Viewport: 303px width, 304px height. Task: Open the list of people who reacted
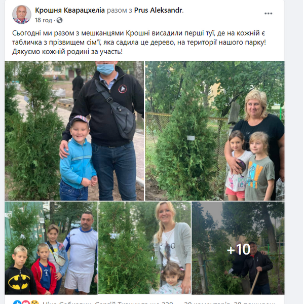(108, 302)
